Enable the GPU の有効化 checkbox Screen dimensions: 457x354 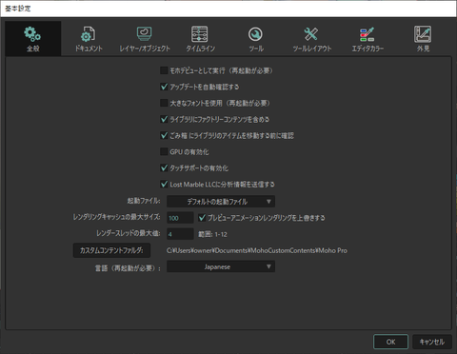pyautogui.click(x=164, y=151)
